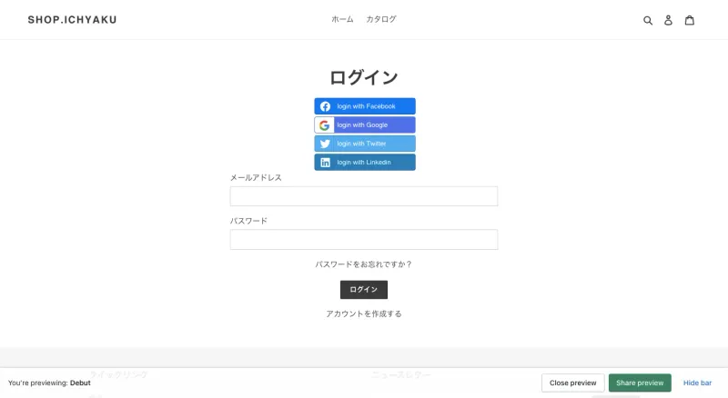Click the Close preview button
728x398 pixels.
pos(573,383)
